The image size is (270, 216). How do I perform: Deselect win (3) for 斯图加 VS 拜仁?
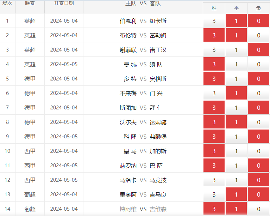[x=214, y=108]
